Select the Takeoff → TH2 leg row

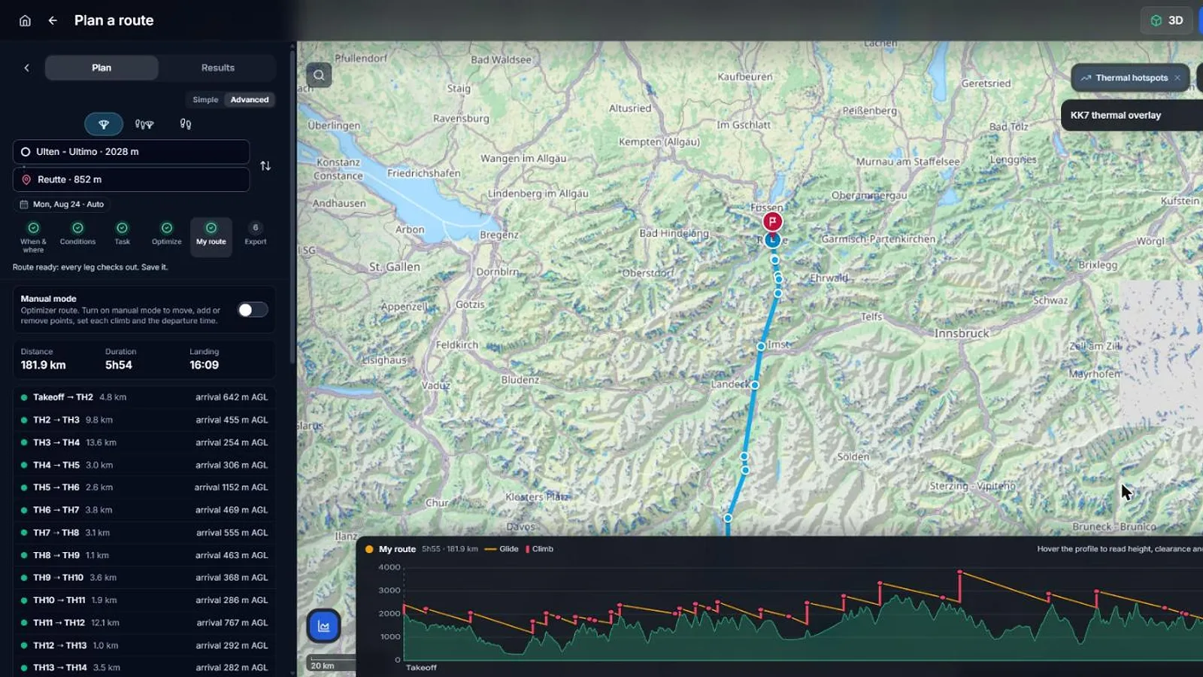pyautogui.click(x=144, y=397)
